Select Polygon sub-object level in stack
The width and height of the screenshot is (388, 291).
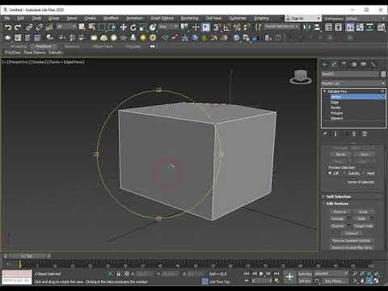[x=336, y=113]
